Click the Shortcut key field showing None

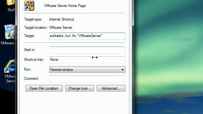pos(87,60)
